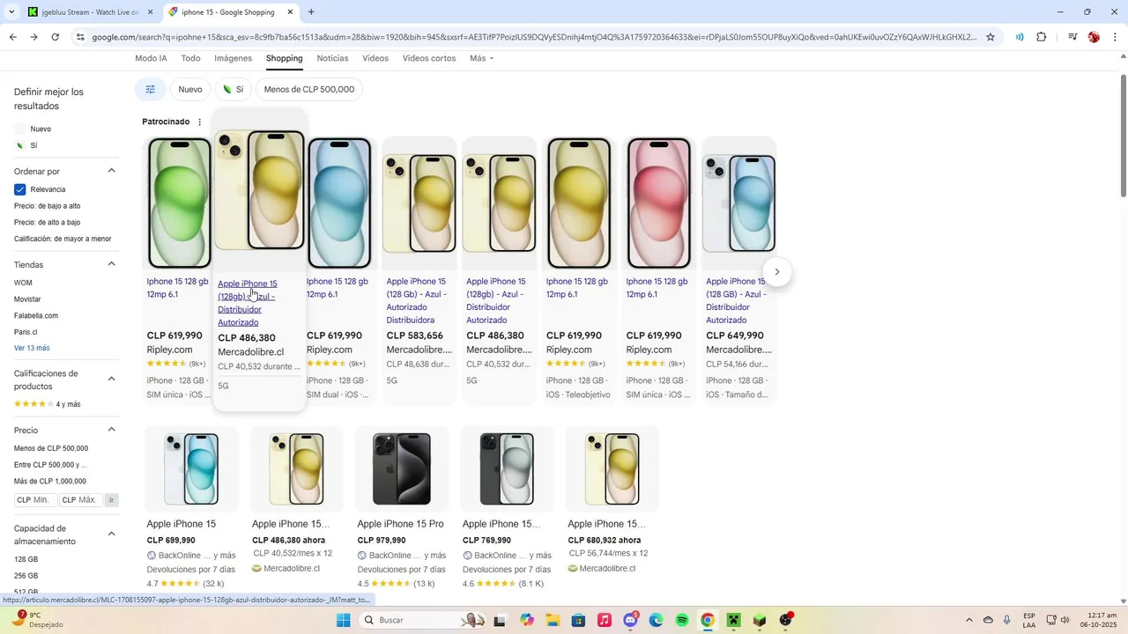Apply price range with Ir button

(111, 500)
